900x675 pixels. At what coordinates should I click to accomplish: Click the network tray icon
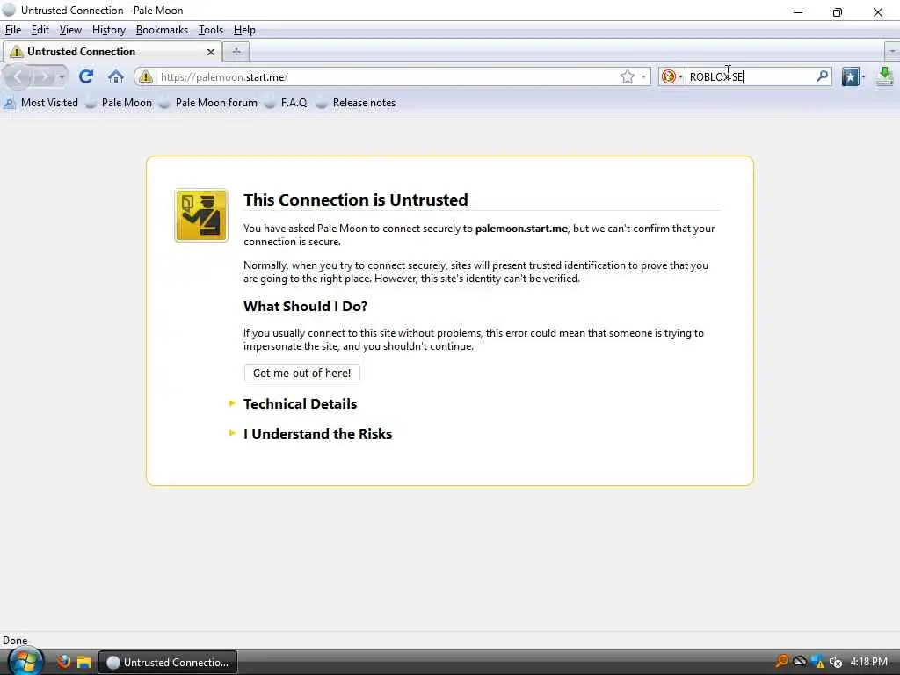[800, 661]
